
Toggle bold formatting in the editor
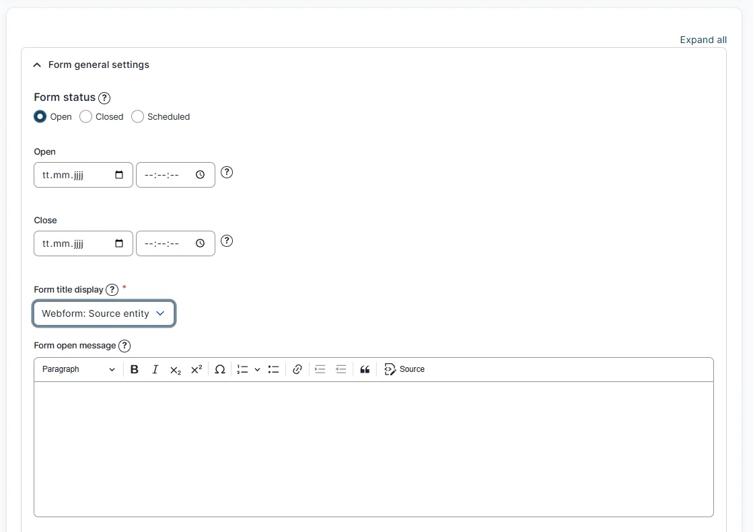(x=134, y=369)
